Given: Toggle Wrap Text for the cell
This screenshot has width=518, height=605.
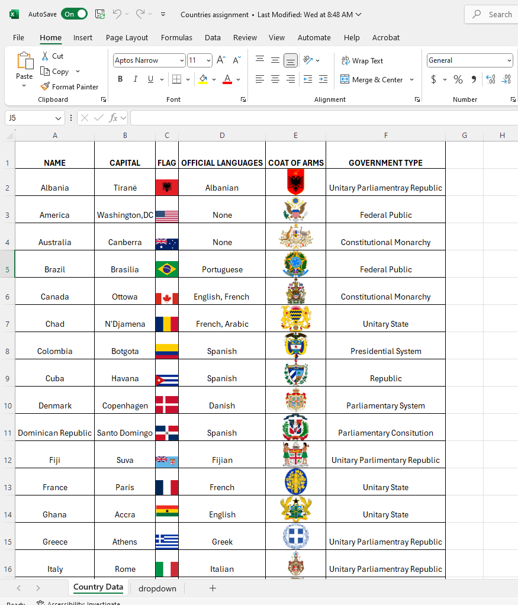Looking at the screenshot, I should click(x=362, y=60).
